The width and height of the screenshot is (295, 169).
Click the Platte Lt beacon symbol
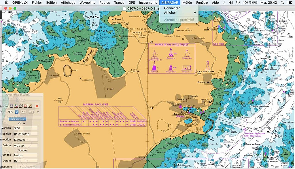coord(154,66)
